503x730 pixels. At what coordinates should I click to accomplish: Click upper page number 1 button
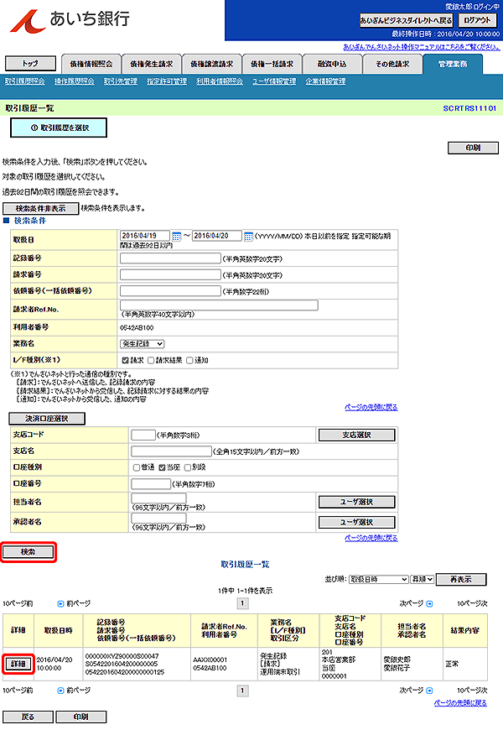pyautogui.click(x=242, y=604)
